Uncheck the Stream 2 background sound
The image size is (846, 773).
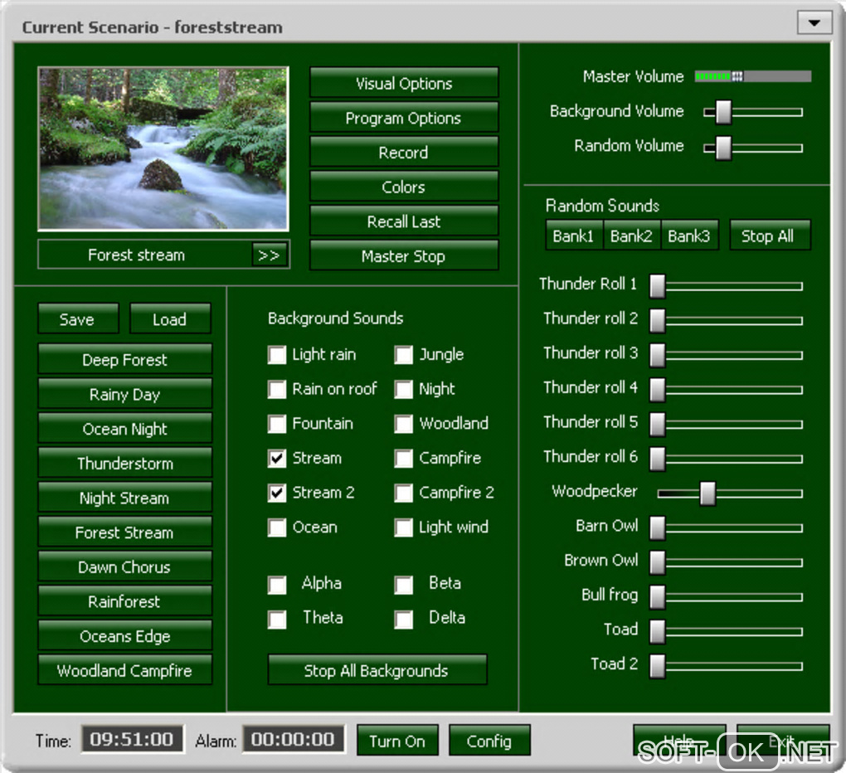tap(277, 493)
